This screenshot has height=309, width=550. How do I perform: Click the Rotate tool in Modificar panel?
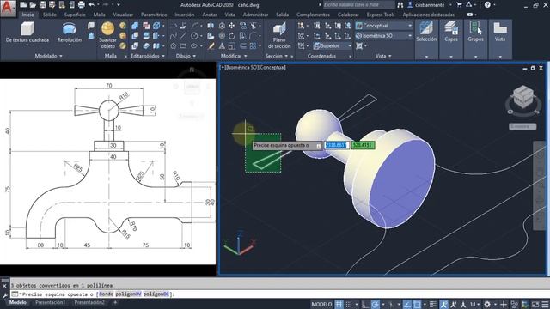click(232, 36)
